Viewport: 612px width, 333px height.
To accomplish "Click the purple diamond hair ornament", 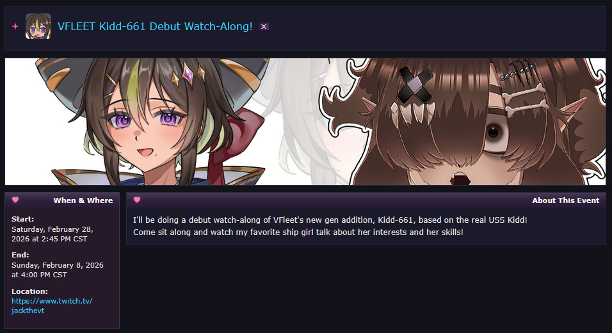I will click(x=188, y=74).
